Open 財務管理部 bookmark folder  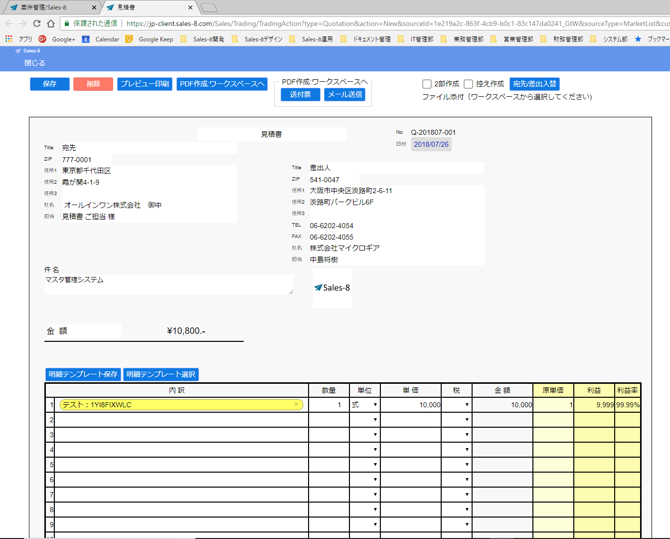click(x=562, y=39)
